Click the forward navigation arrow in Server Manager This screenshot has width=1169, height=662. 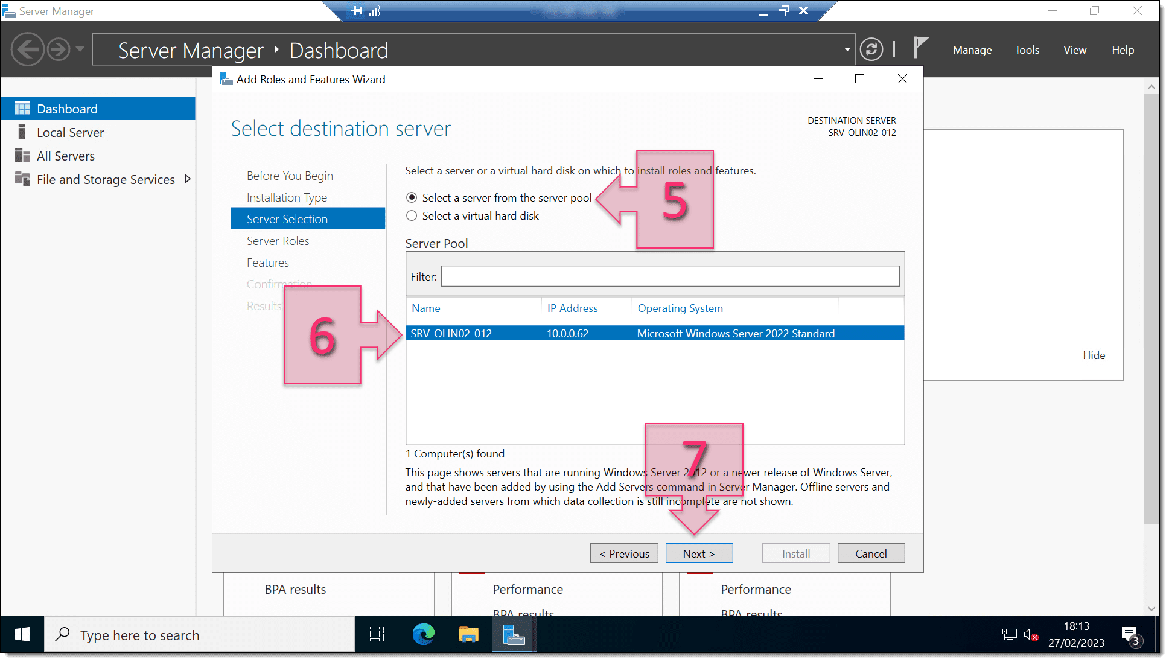coord(59,49)
